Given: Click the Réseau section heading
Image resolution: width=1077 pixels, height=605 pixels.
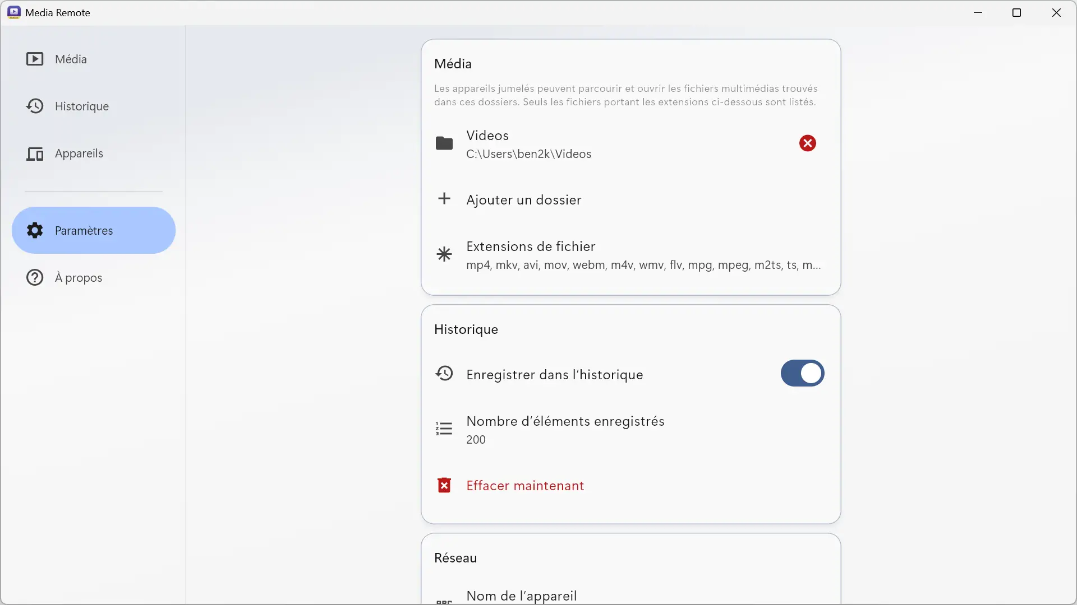Looking at the screenshot, I should [x=455, y=558].
